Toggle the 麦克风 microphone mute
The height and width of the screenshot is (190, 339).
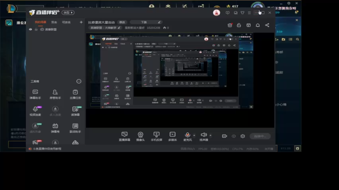(x=187, y=136)
